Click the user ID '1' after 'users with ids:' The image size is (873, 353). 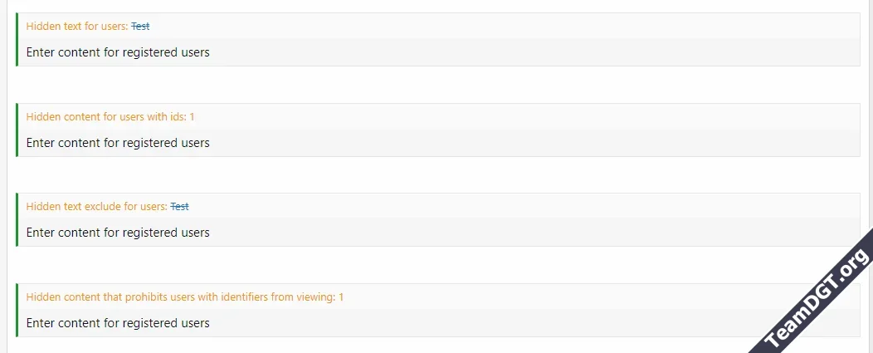(x=192, y=117)
